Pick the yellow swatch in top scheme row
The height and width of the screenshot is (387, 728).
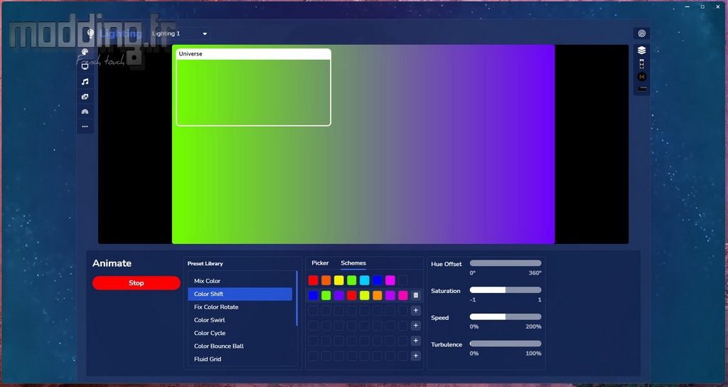coord(339,280)
